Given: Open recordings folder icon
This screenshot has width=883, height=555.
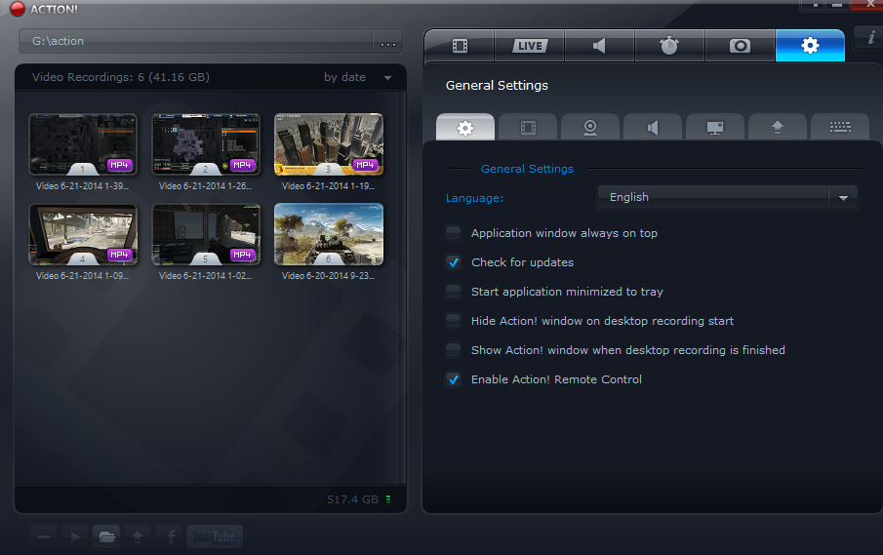Looking at the screenshot, I should (x=107, y=537).
